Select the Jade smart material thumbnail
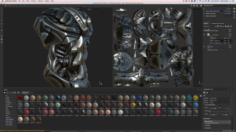 coord(58,105)
